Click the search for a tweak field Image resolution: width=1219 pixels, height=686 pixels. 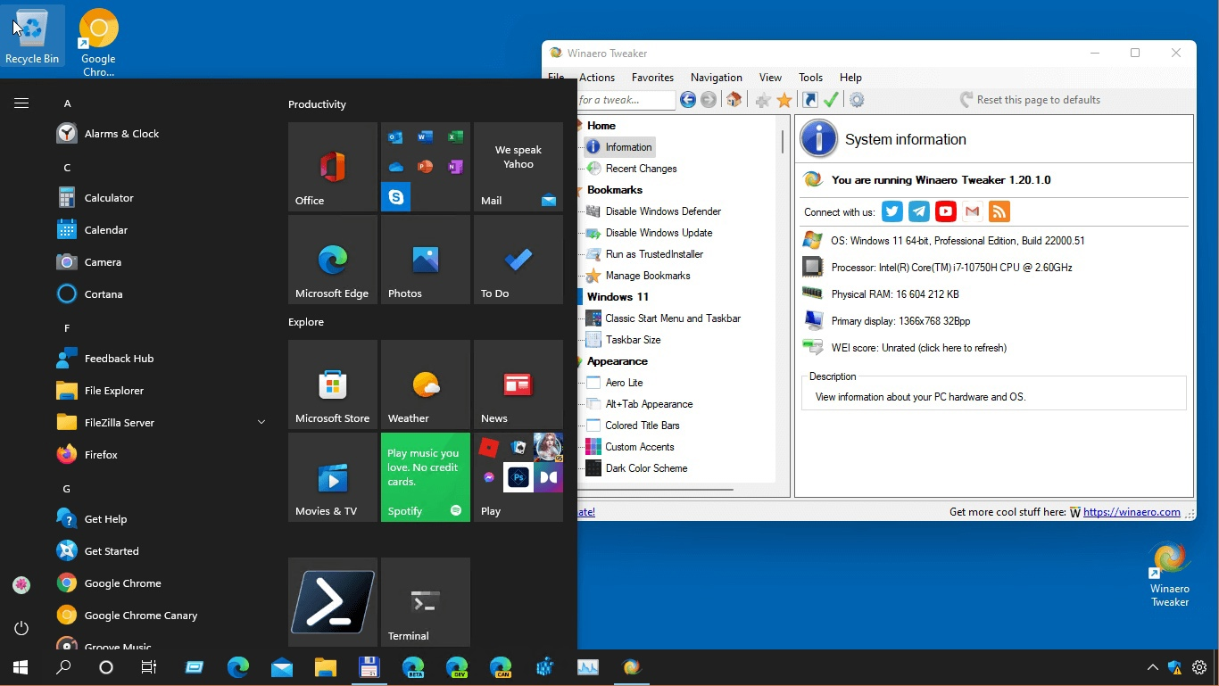pyautogui.click(x=626, y=100)
